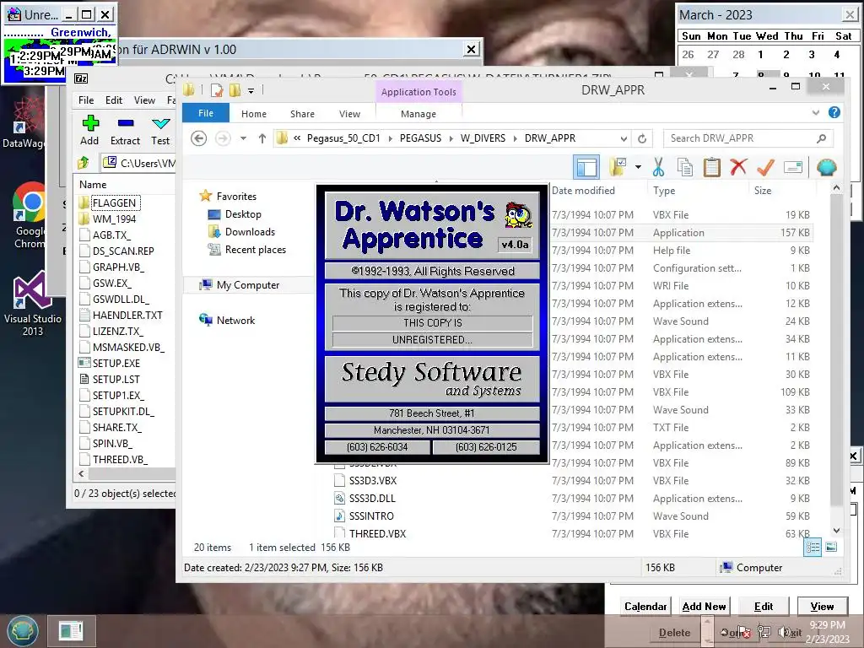Open the Edit menu in 7-Zip
Screen dimensions: 864x648
click(x=114, y=100)
